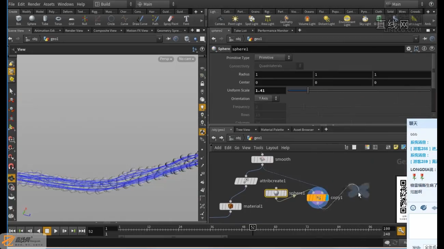Open the parameter pane gear menu

click(x=408, y=49)
